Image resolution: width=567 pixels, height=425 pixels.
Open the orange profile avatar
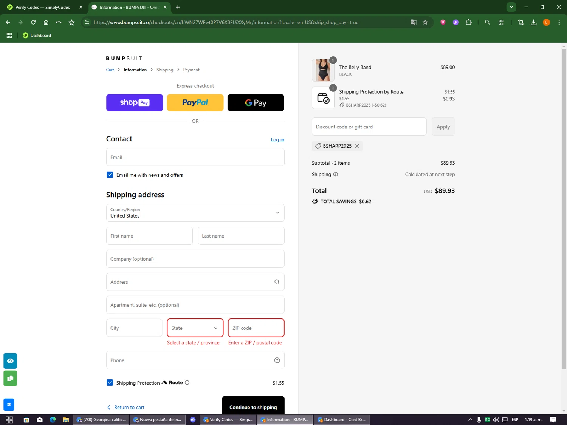(x=547, y=22)
